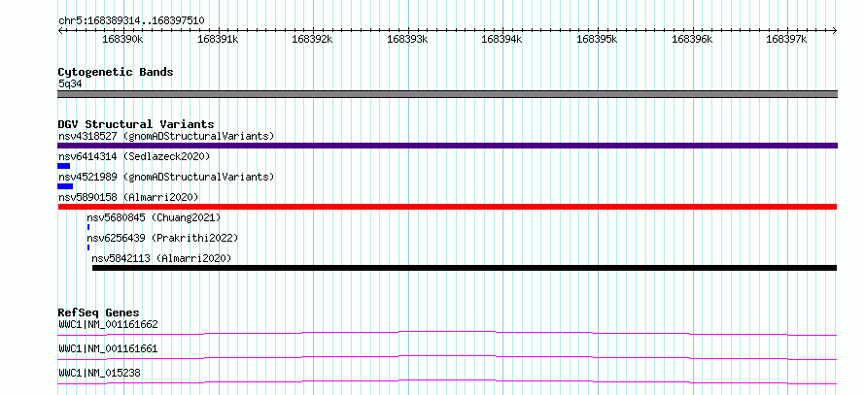
Task: Select transcript label WWC1|NM_001161661
Action: click(108, 348)
